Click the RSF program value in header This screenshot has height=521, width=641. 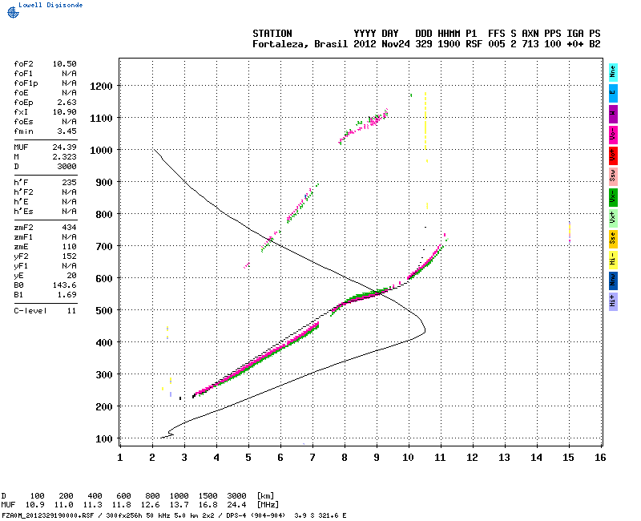coord(474,44)
